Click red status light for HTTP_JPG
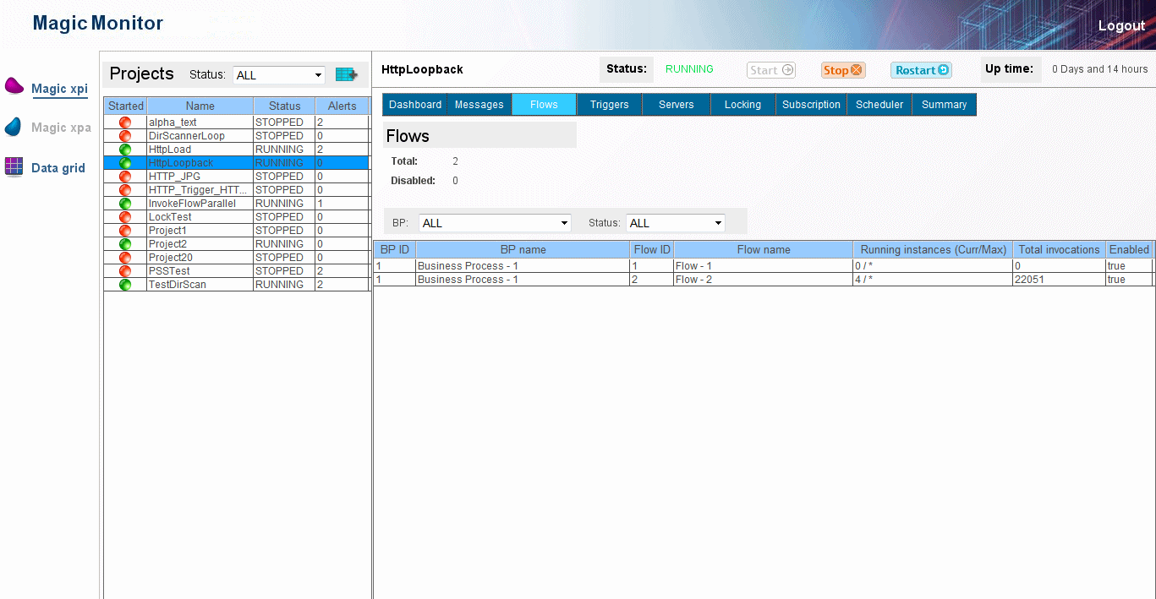The width and height of the screenshot is (1156, 599). coord(125,177)
